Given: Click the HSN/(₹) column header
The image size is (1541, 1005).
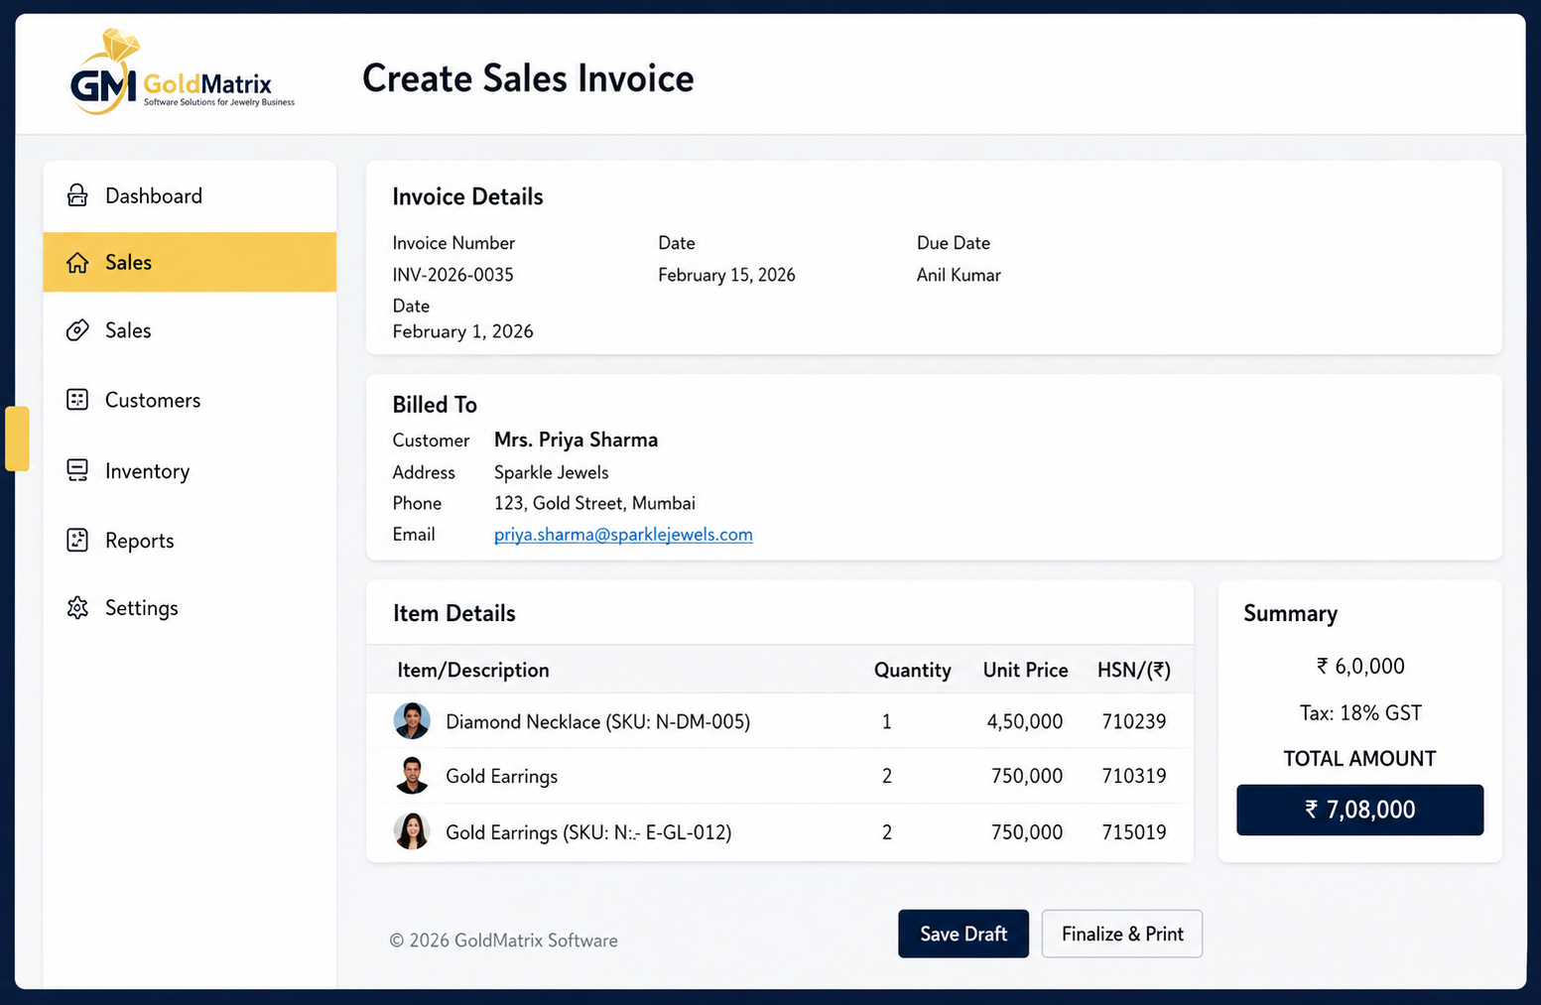Looking at the screenshot, I should [x=1134, y=670].
